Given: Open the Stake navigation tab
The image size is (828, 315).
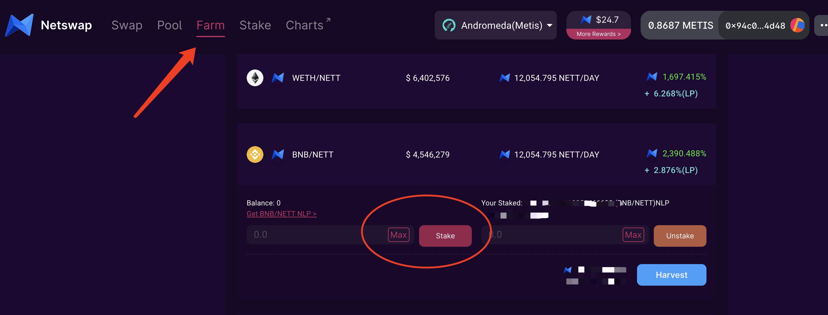Looking at the screenshot, I should [x=255, y=25].
